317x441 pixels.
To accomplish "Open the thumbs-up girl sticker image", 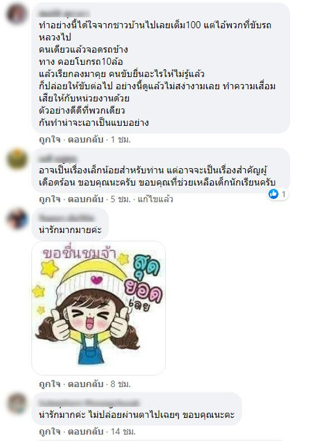I will (99, 308).
